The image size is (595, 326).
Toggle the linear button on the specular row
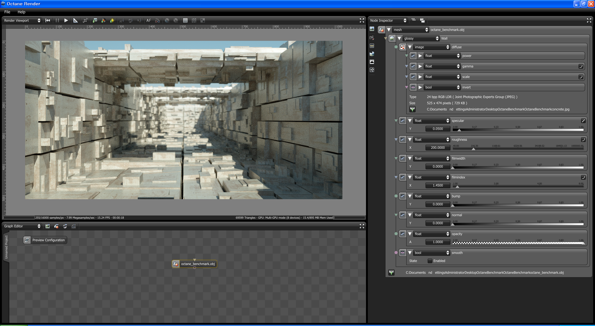[583, 121]
